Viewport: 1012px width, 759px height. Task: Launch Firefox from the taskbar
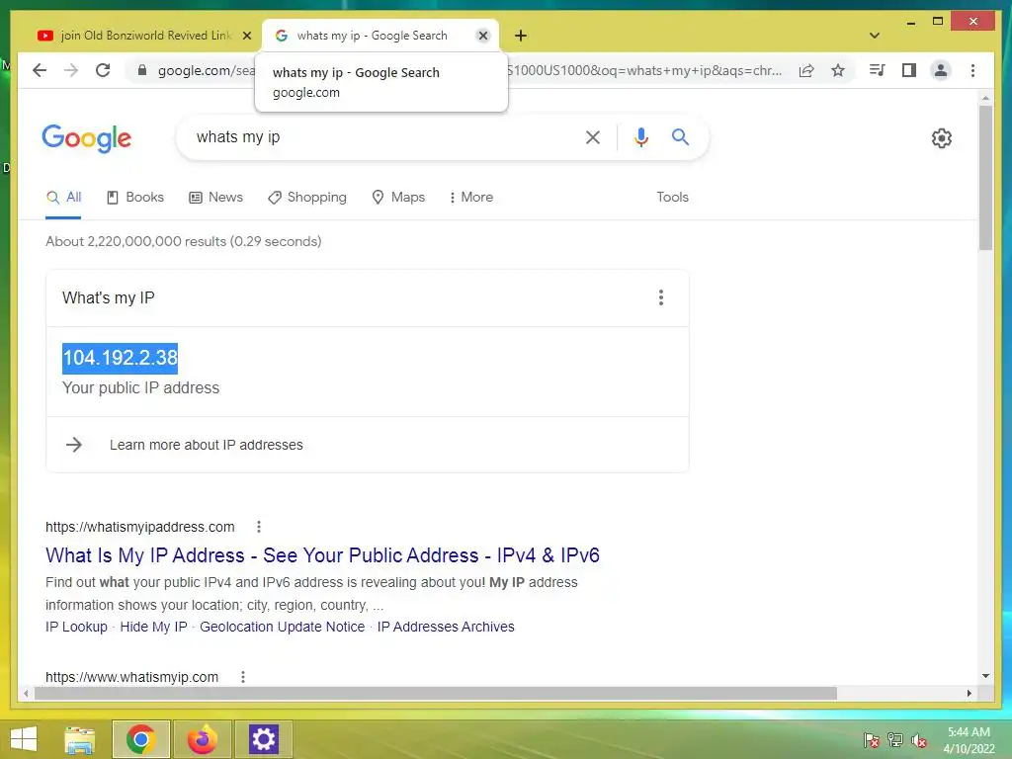click(202, 739)
